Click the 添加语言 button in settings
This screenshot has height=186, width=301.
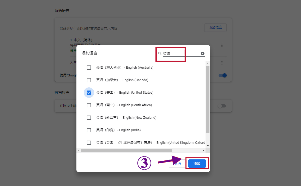[215, 27]
